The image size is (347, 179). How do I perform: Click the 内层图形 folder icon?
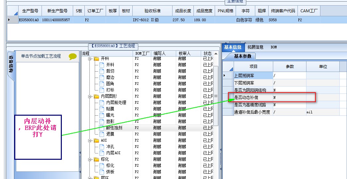point(96,96)
